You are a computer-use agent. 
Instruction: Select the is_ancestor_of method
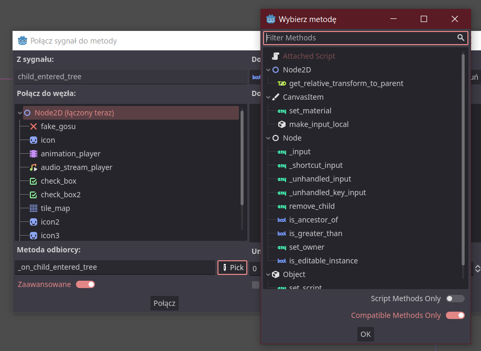(313, 220)
